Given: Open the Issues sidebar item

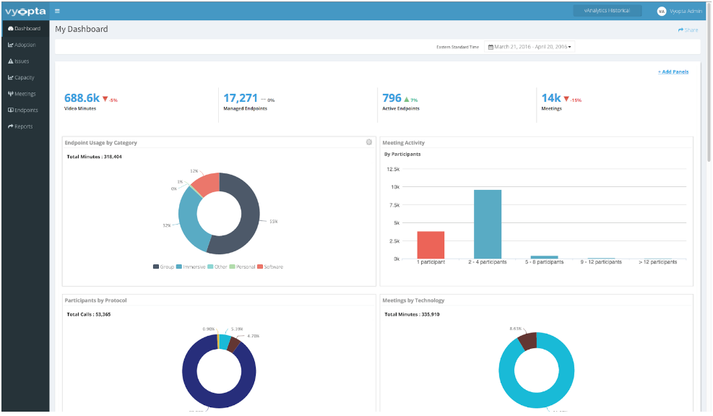Looking at the screenshot, I should (x=25, y=61).
